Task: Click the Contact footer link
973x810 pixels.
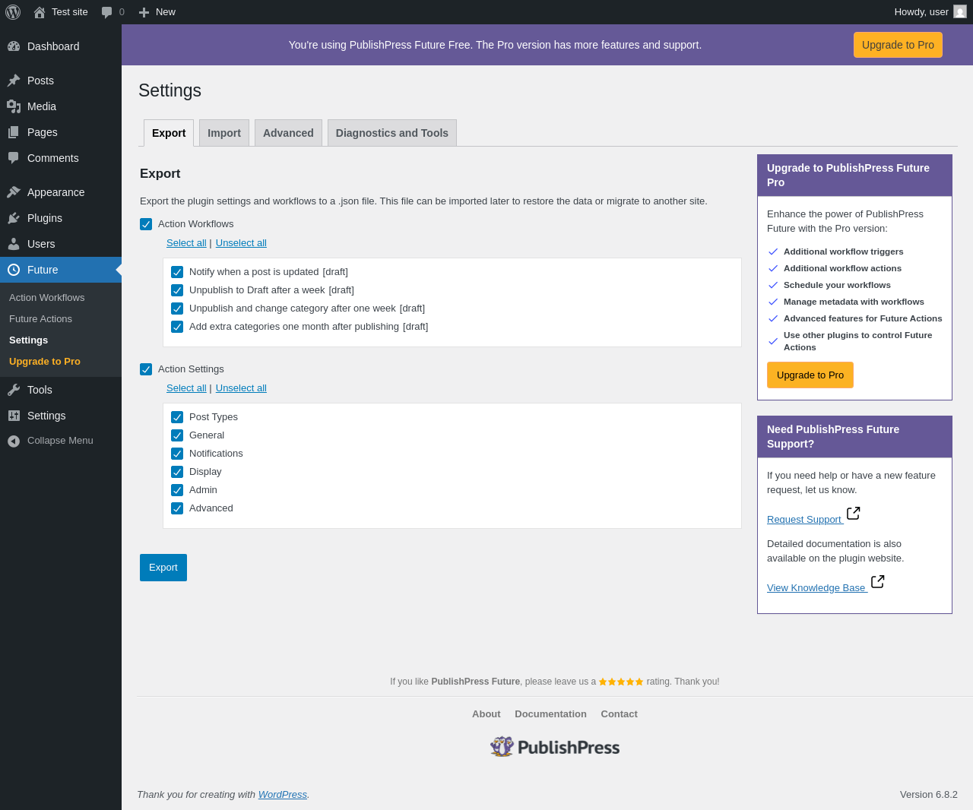Action: [x=619, y=714]
